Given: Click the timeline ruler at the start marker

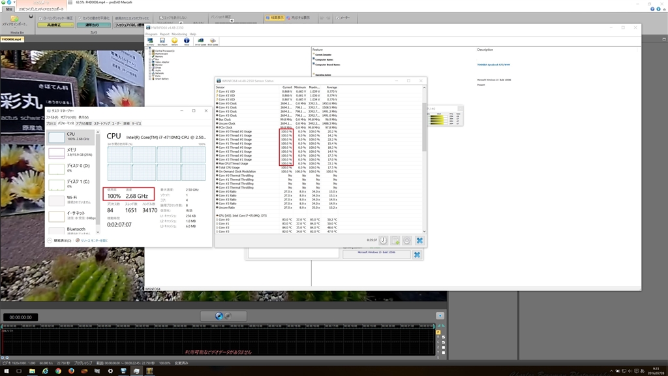Looking at the screenshot, I should [3, 325].
